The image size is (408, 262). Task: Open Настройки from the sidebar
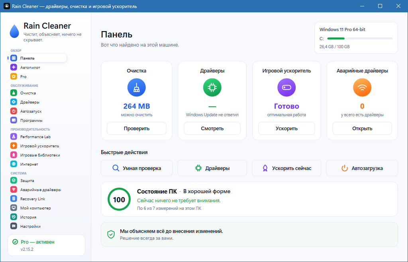pyautogui.click(x=37, y=226)
